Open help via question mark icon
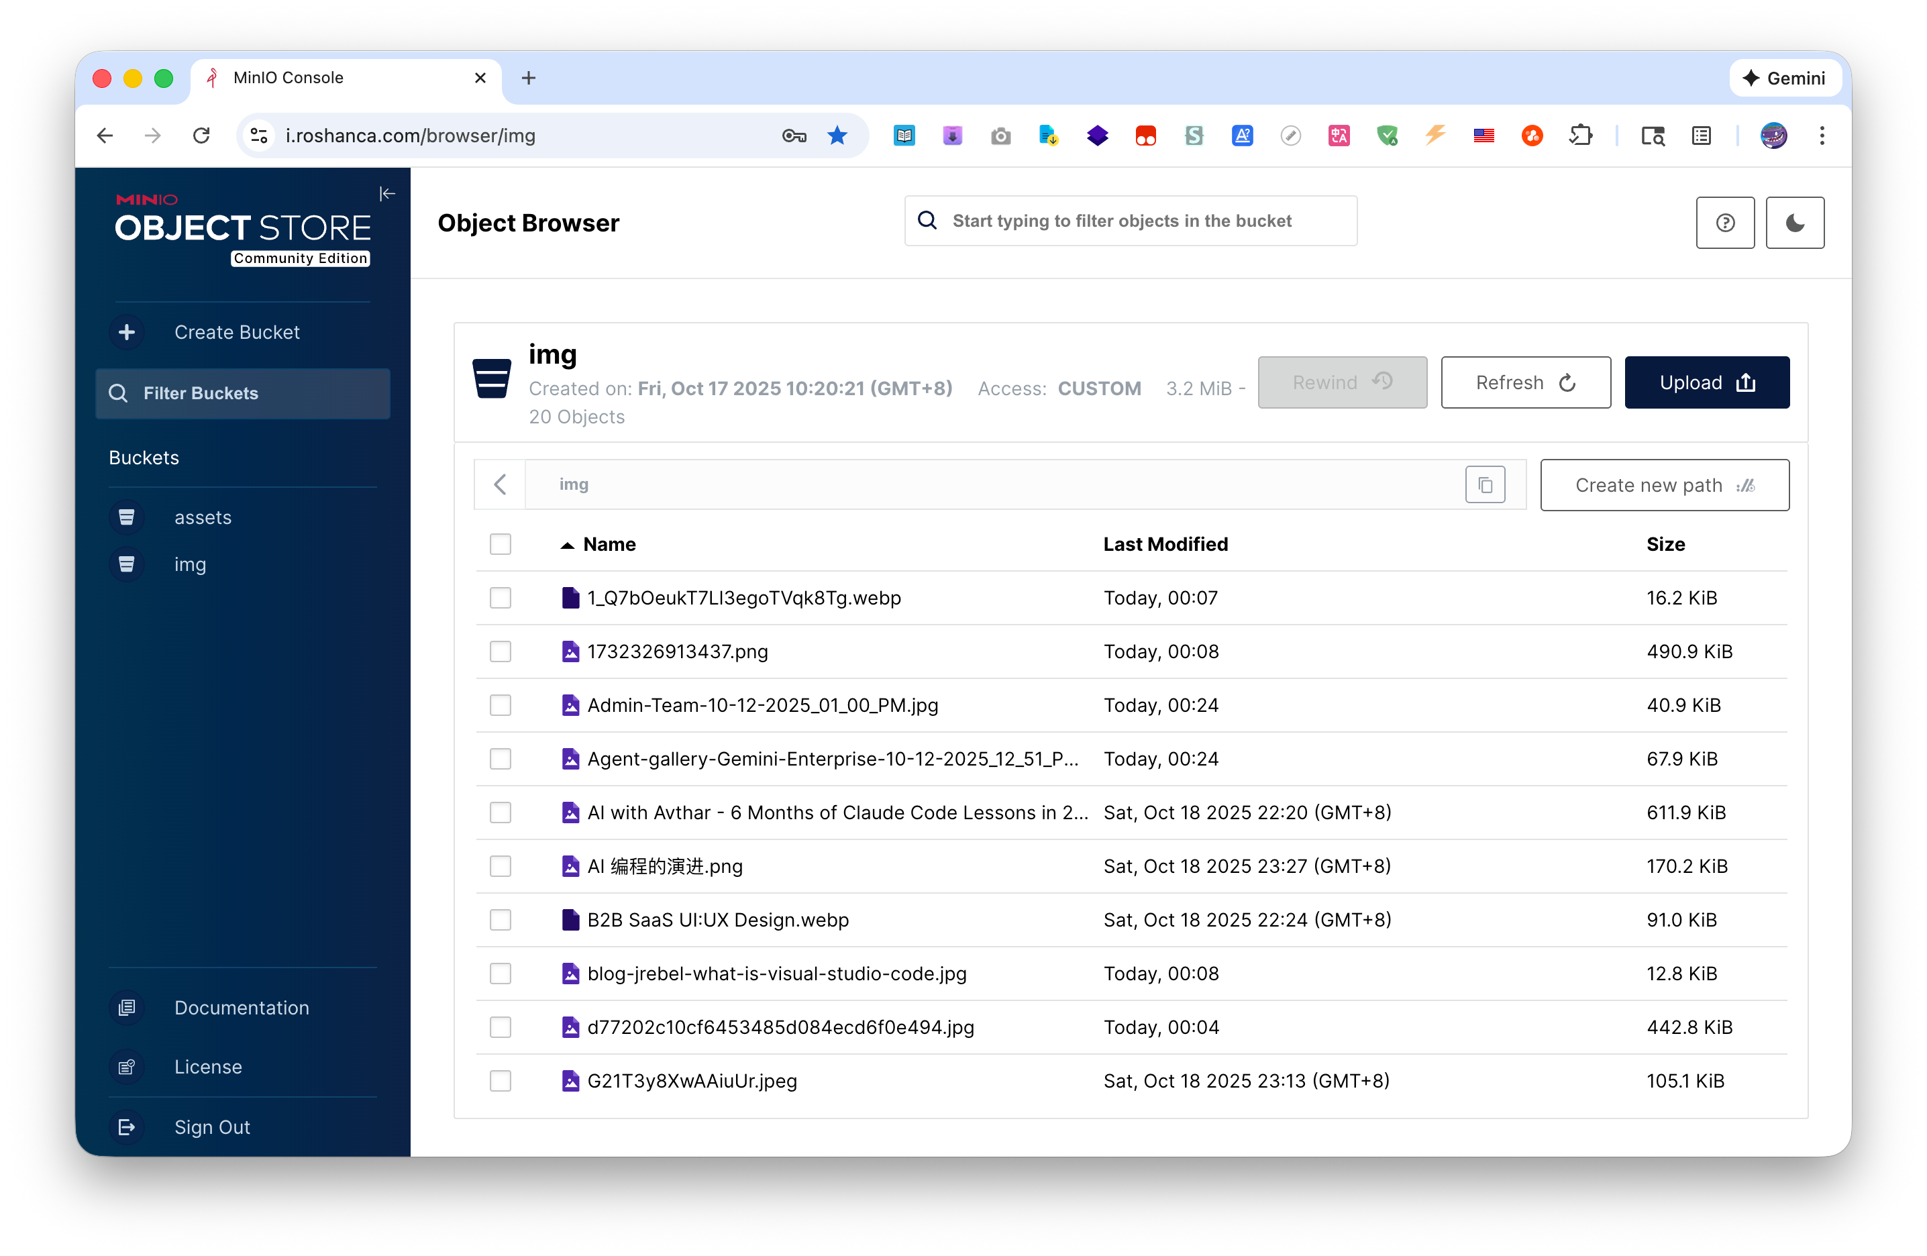Screen dimensions: 1927x1256 1724,223
